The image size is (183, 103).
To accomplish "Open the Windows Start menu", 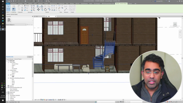I will [x=3, y=1].
